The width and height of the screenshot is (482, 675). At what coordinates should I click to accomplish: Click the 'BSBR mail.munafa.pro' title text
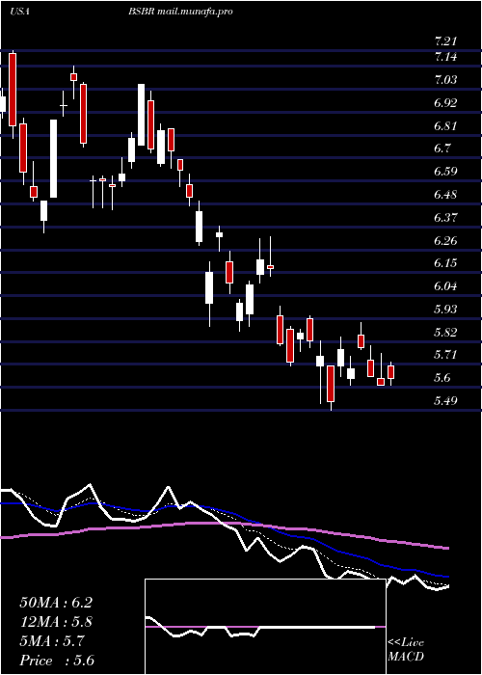pos(180,12)
